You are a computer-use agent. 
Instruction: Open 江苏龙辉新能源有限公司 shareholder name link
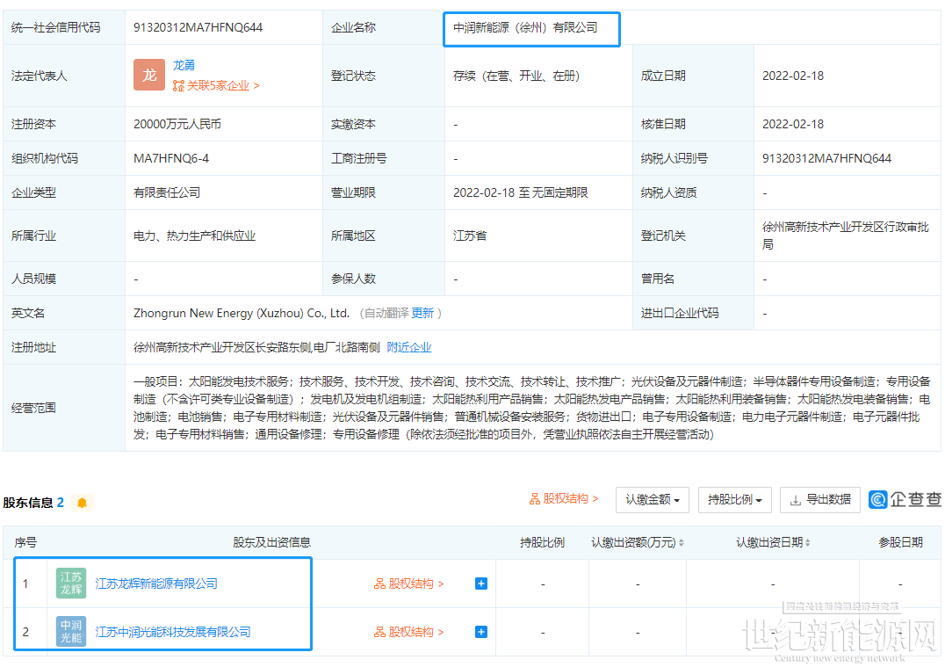click(156, 584)
